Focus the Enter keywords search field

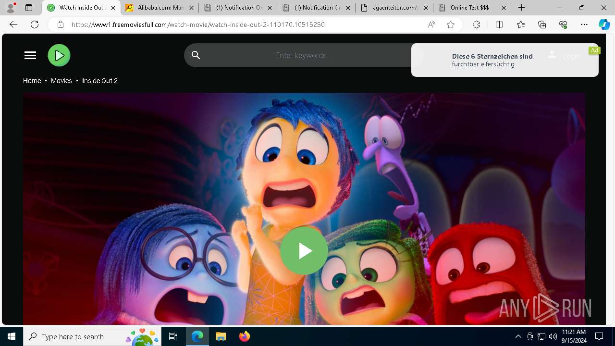(304, 55)
